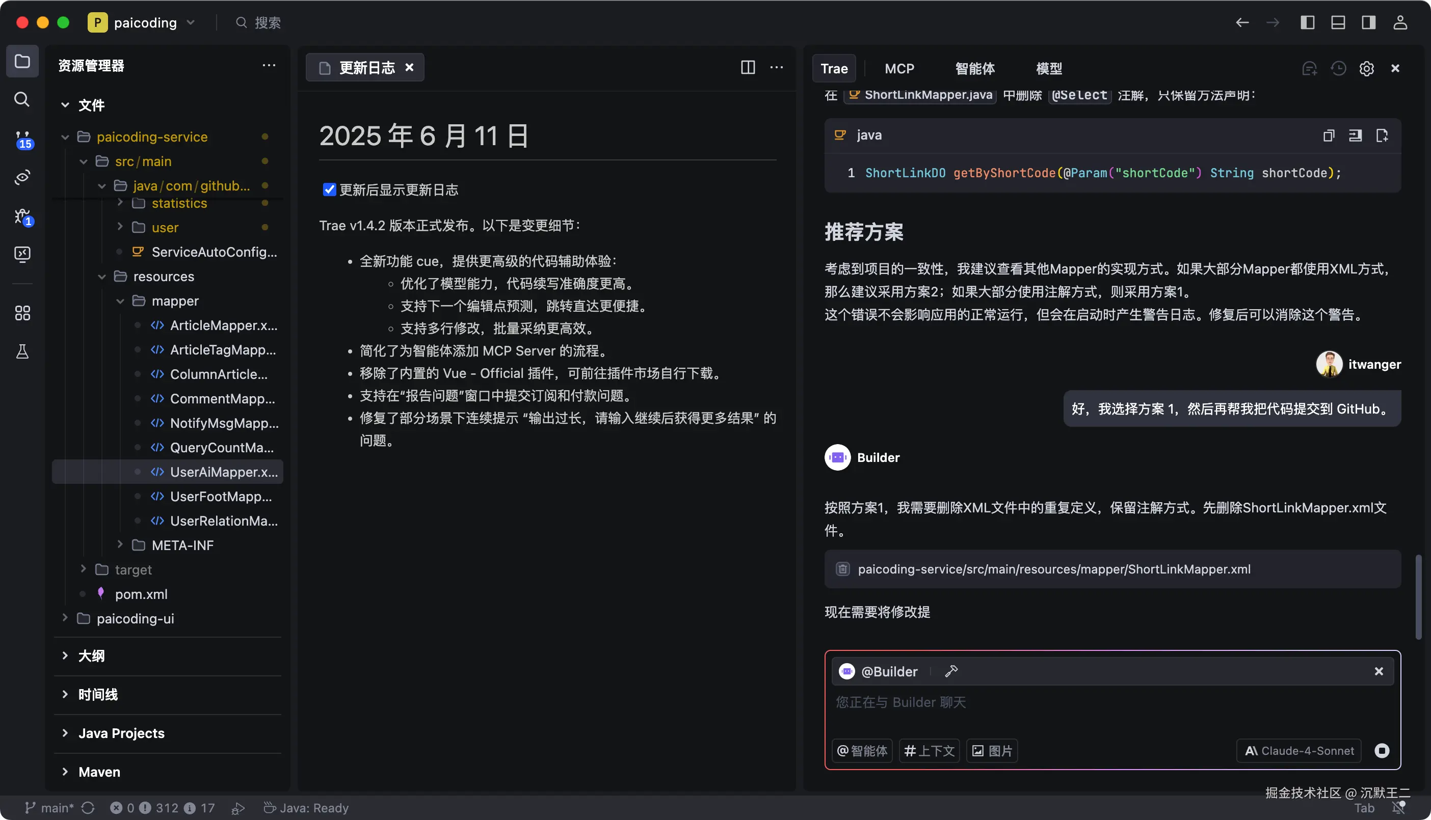This screenshot has width=1431, height=820.
Task: Open the Extensions sidebar icon
Action: pos(22,313)
